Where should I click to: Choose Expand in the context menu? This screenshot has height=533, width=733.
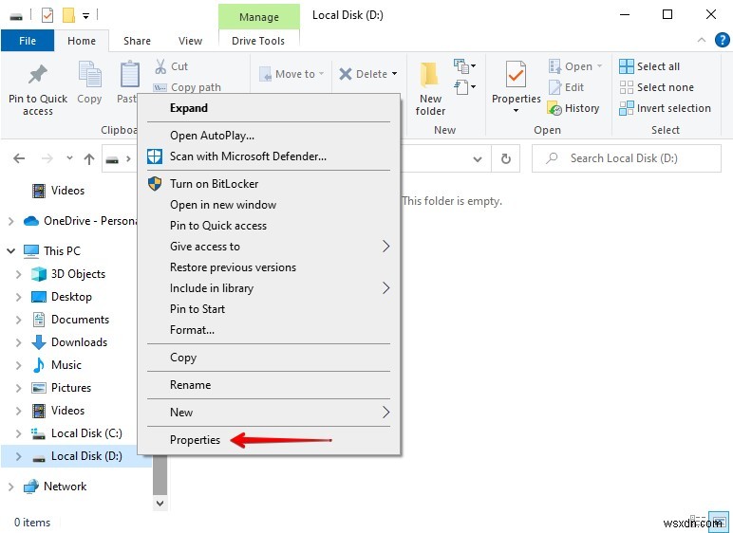tap(270, 108)
